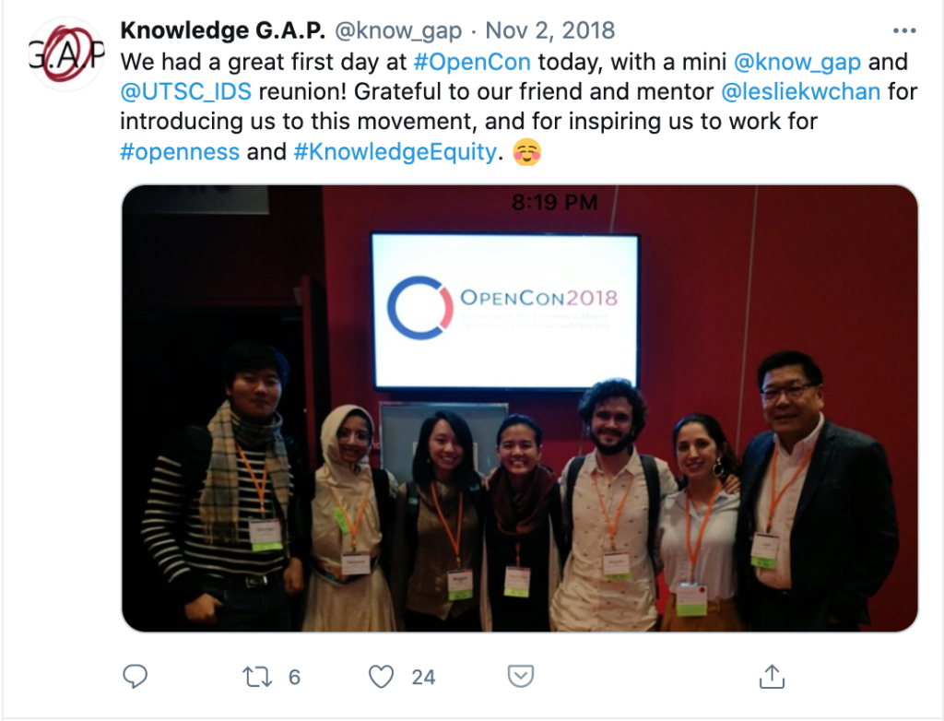Open the OpenCon2018 group photo

[520, 408]
